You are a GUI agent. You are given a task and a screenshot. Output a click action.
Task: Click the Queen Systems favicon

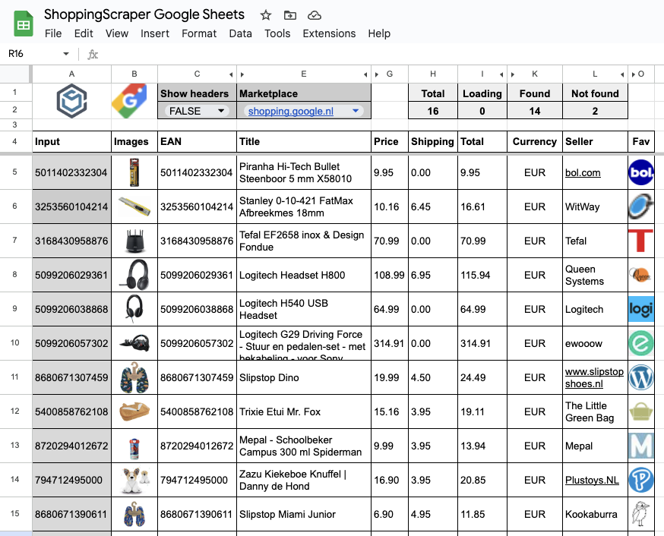point(640,275)
